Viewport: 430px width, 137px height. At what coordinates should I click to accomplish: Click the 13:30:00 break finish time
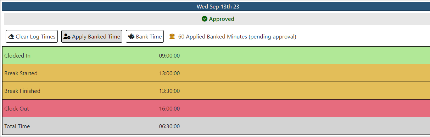pyautogui.click(x=169, y=91)
